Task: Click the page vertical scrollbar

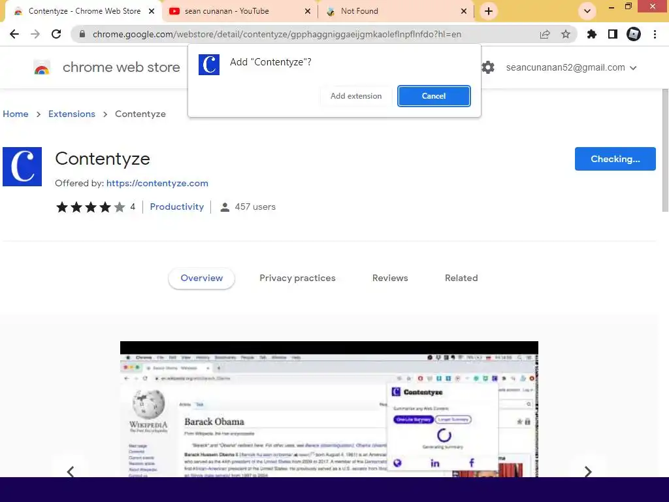Action: point(665,150)
